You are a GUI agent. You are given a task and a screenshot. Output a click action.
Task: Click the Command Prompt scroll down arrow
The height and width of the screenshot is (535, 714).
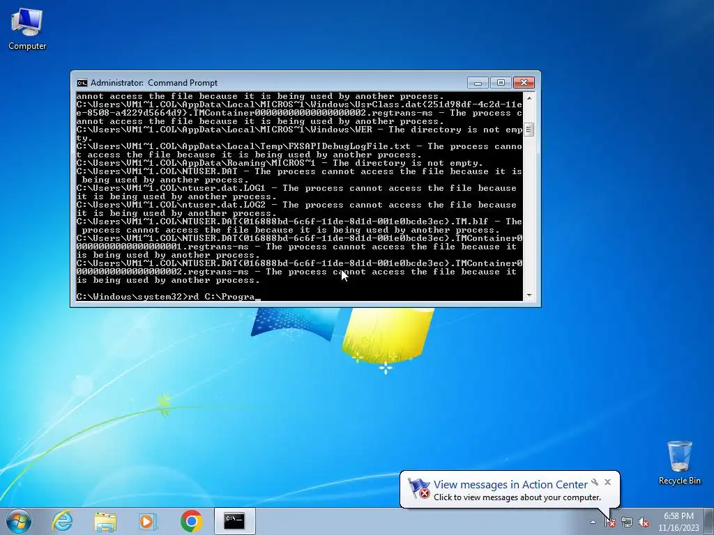click(529, 295)
